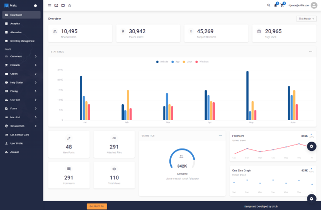Image resolution: width=321 pixels, height=210 pixels.
Task: Toggle the Website series in chart legend
Action: click(x=162, y=62)
